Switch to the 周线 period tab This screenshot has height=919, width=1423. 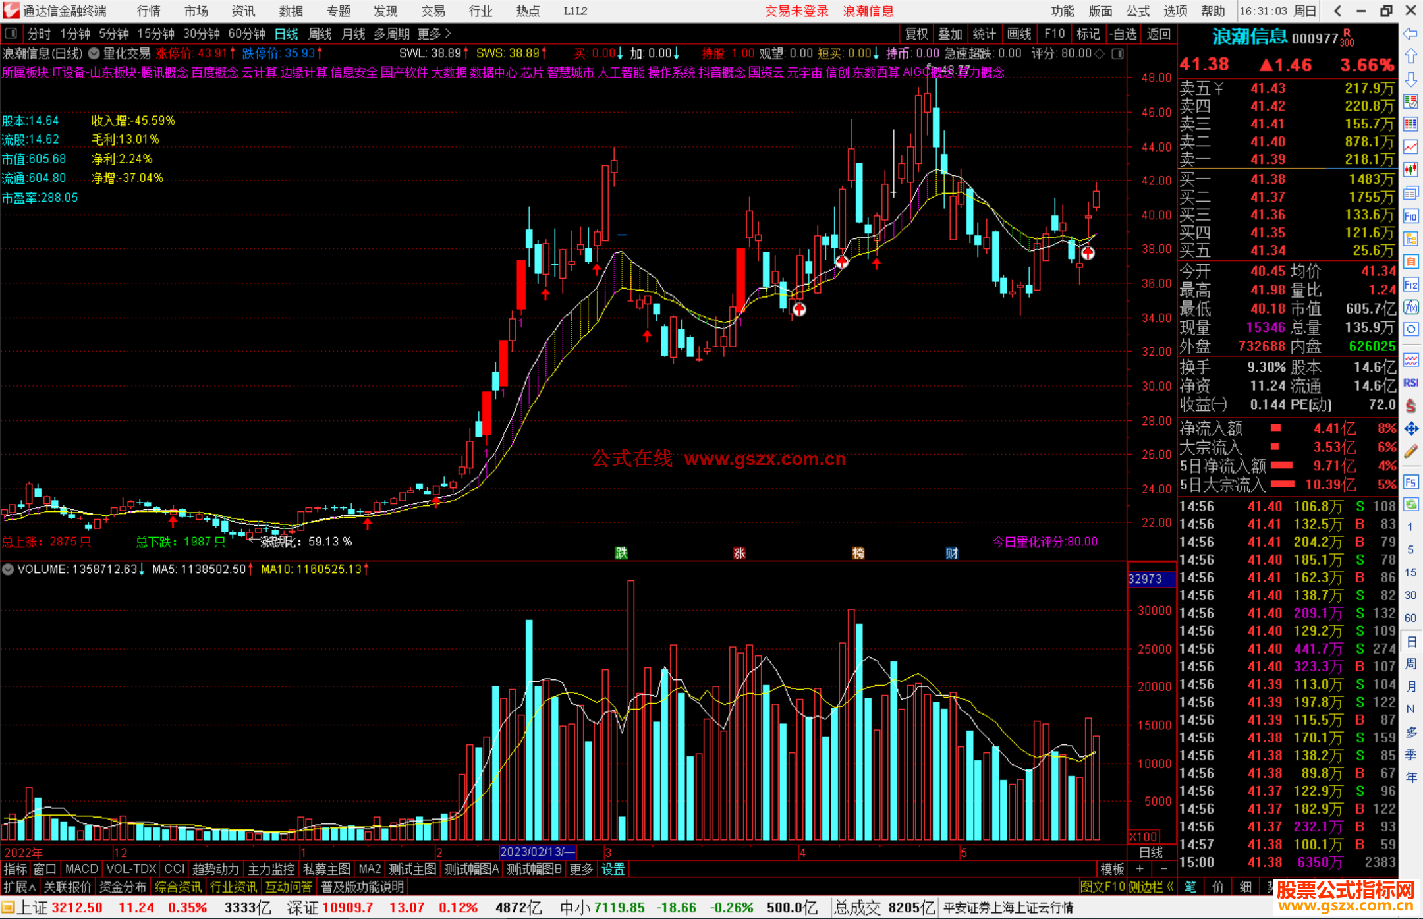pyautogui.click(x=320, y=34)
